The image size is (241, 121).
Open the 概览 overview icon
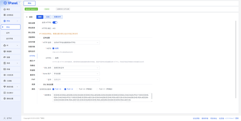5,9
